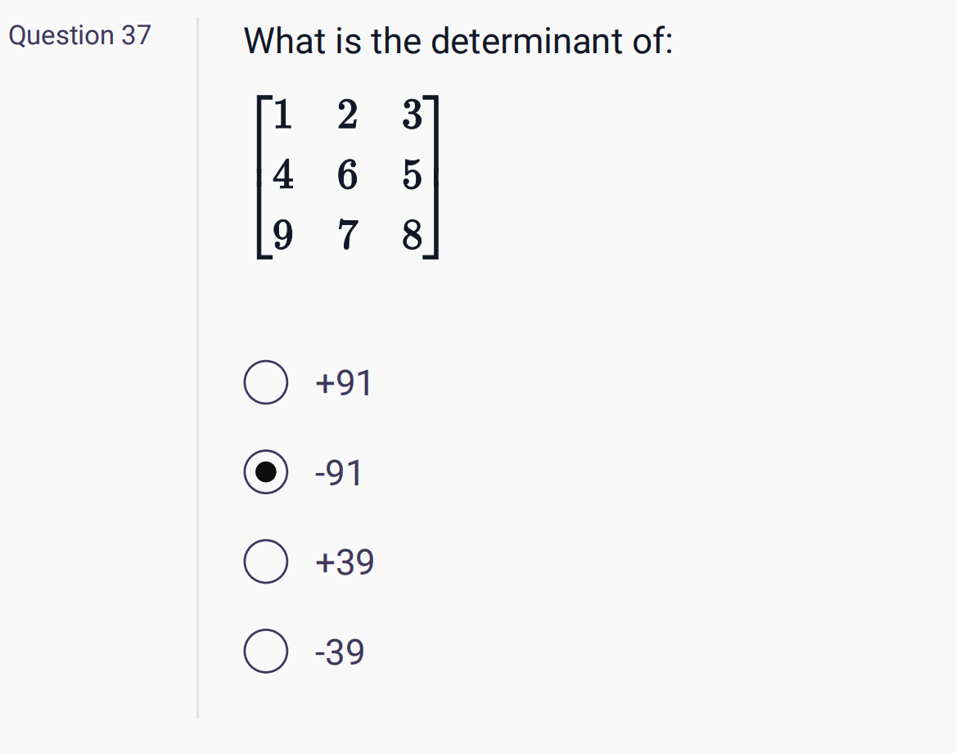Click matrix entry 2 in the top row

[348, 115]
